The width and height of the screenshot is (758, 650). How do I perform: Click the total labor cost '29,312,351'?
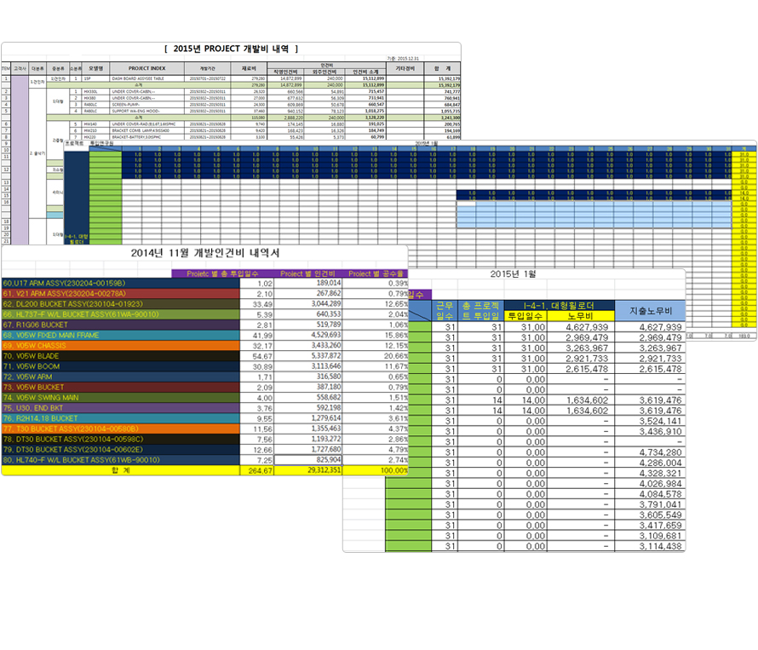(x=308, y=470)
